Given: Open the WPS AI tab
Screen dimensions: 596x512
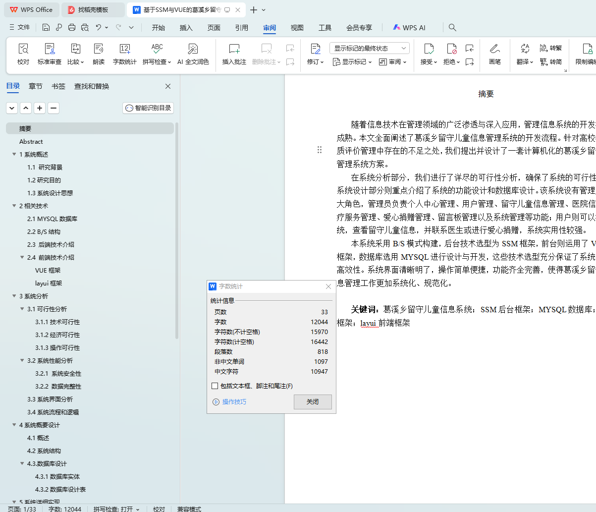Looking at the screenshot, I should [x=409, y=28].
